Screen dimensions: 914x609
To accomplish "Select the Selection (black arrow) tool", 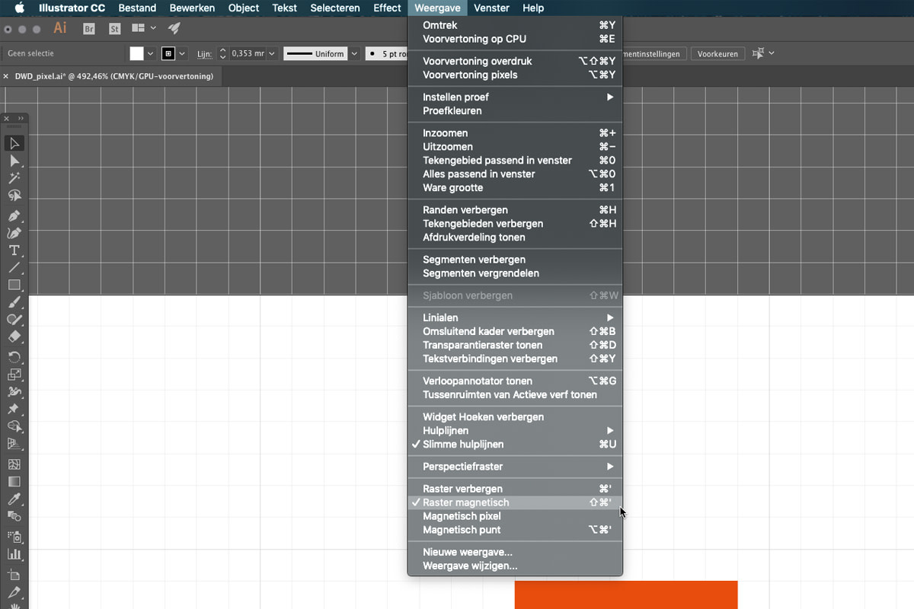I will pos(14,143).
